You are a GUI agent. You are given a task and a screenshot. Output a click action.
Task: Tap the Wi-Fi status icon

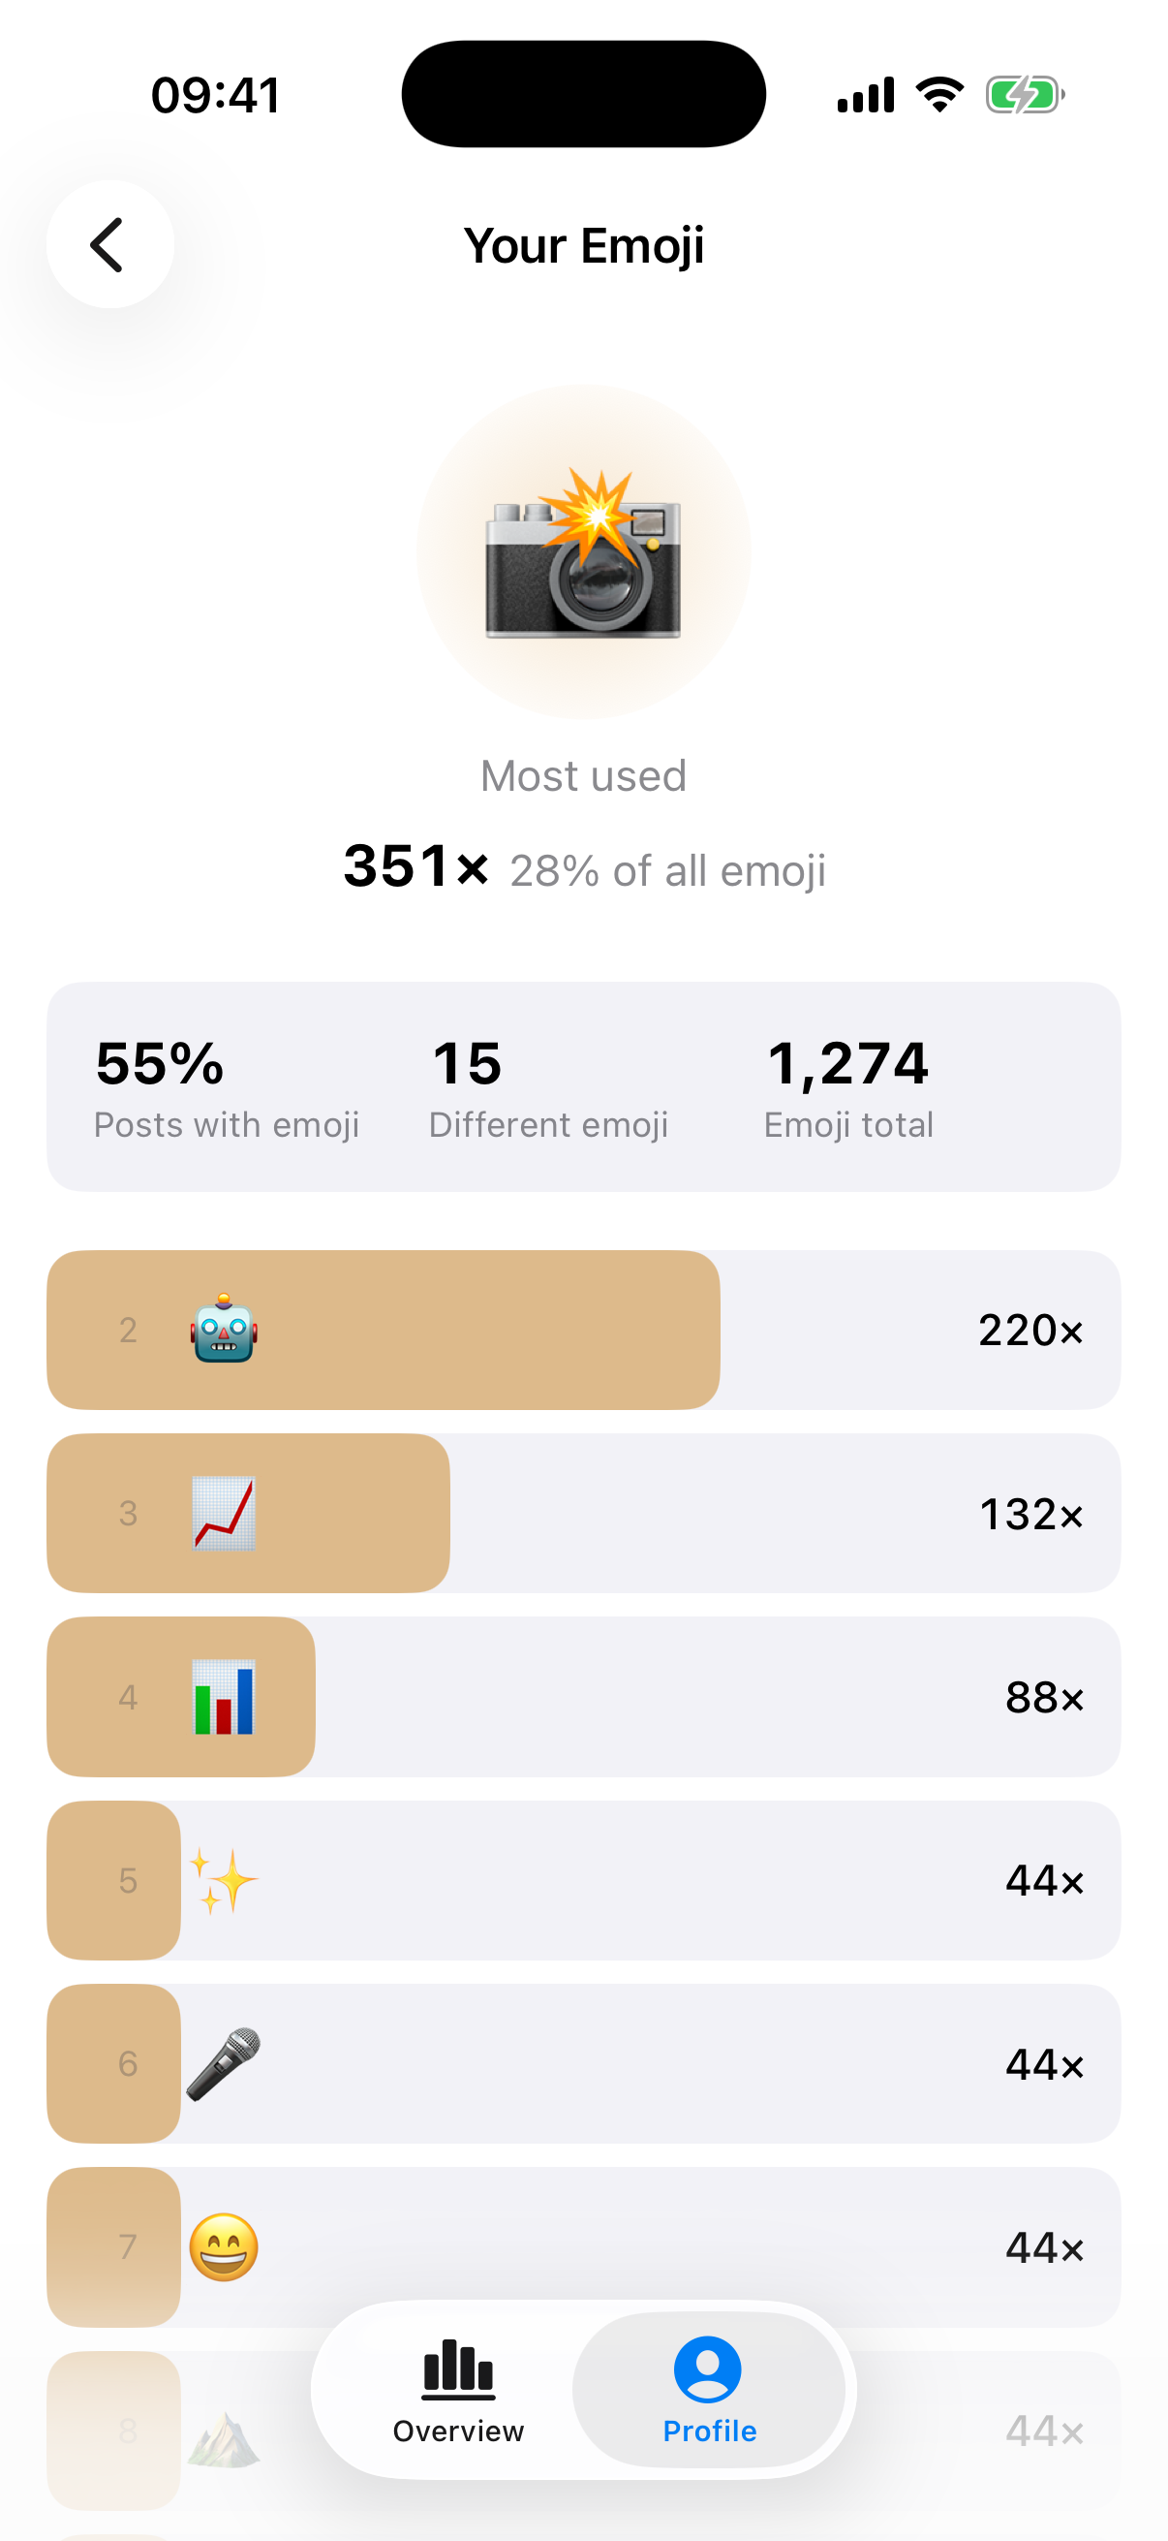(x=939, y=95)
